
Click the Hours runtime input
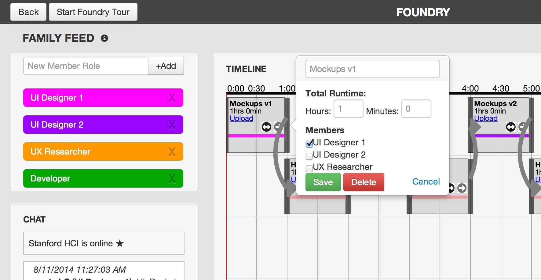348,109
